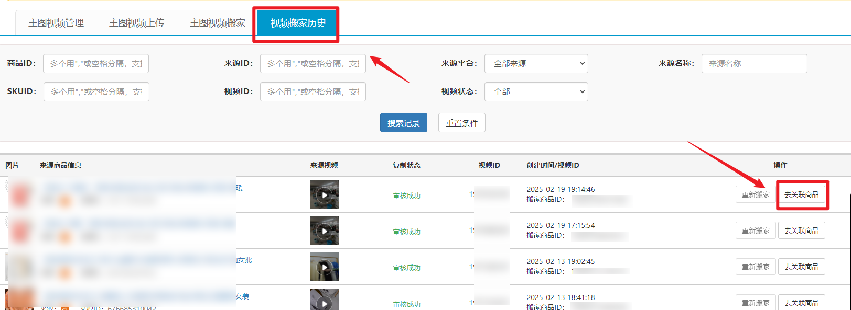Click 重新搬家 for the first record
851x310 pixels.
click(x=755, y=194)
